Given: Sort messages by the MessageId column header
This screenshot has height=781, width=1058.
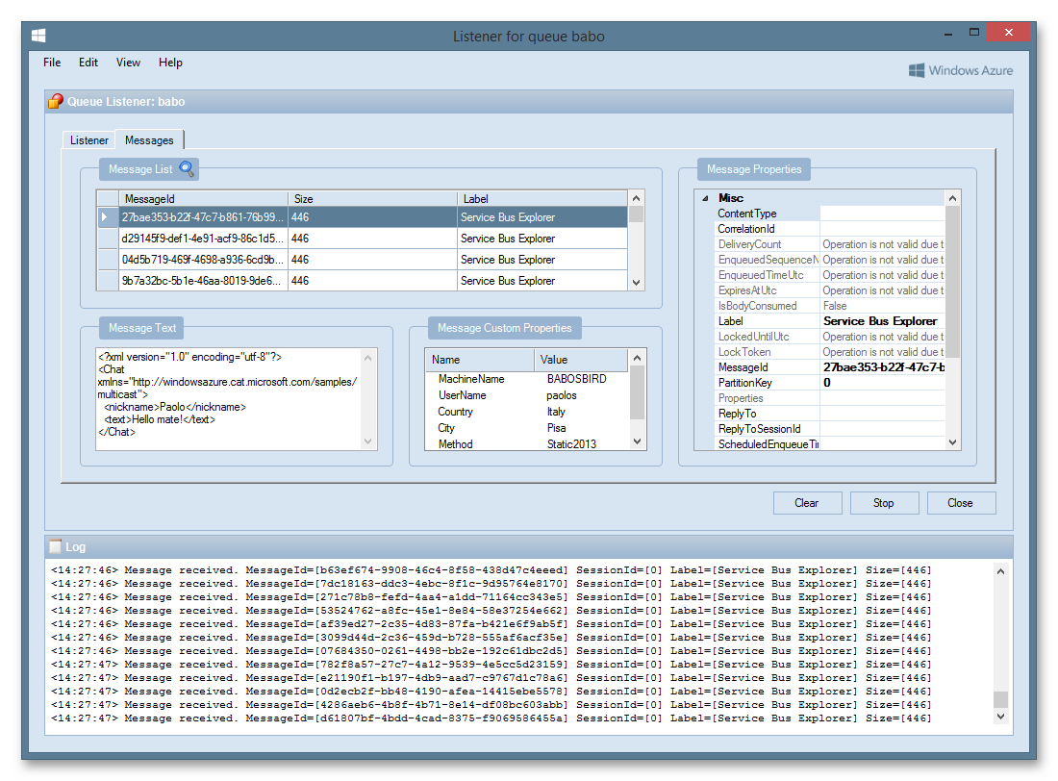Looking at the screenshot, I should click(x=203, y=198).
